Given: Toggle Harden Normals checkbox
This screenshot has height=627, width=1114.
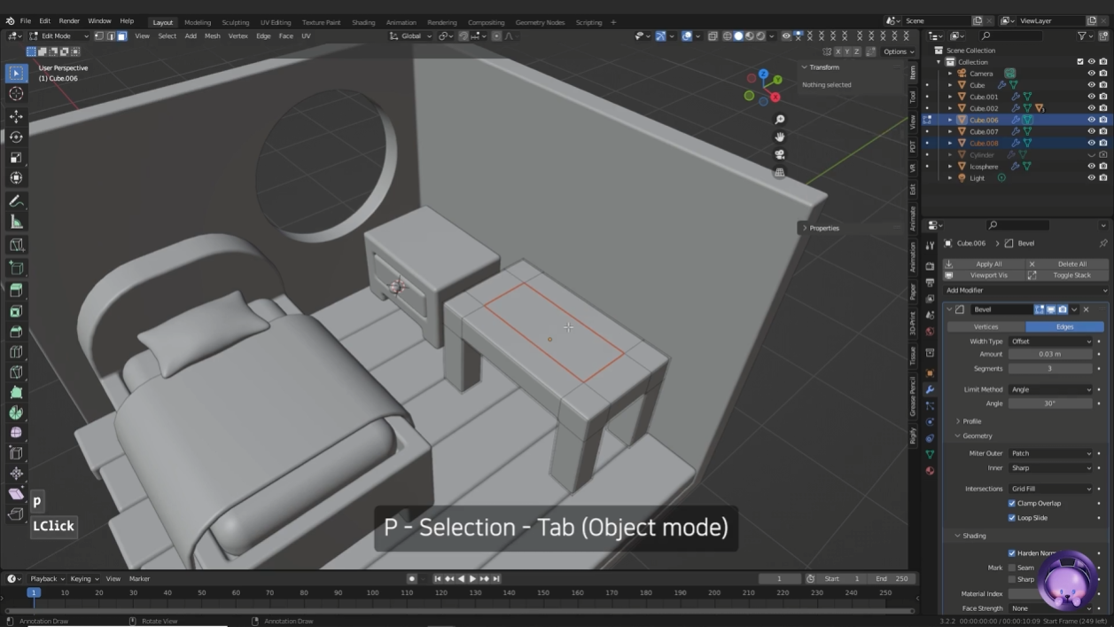Looking at the screenshot, I should [x=1012, y=553].
